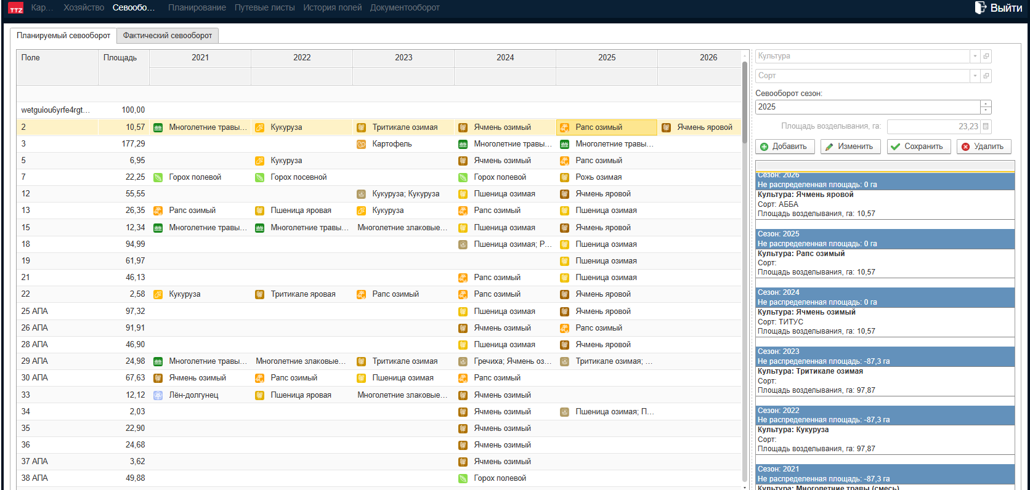Open the Путевые листы menu item

tap(264, 7)
